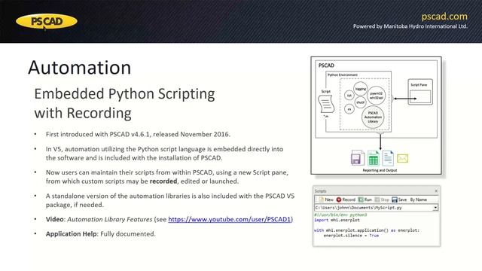Click the greyed Stop button in Scripts pane
Screen dimensions: 482x271
tap(382, 199)
